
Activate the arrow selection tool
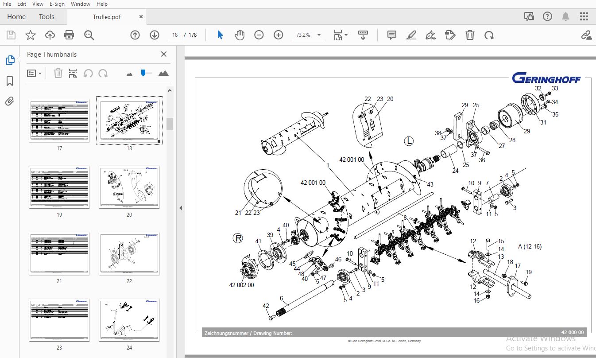click(x=220, y=35)
